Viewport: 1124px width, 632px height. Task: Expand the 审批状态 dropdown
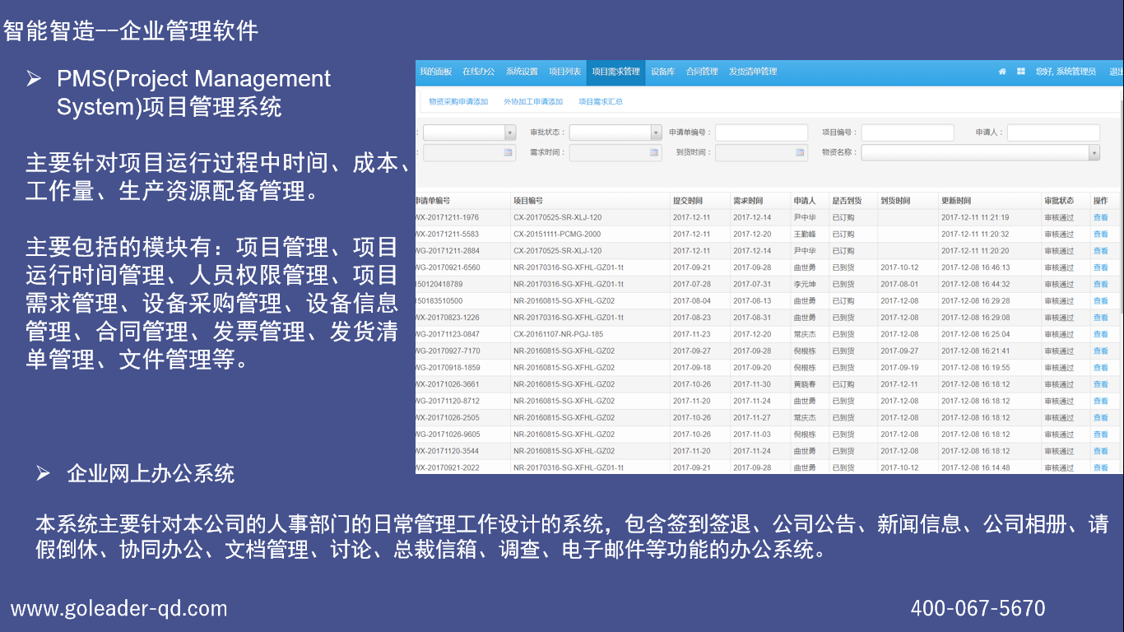pyautogui.click(x=656, y=132)
